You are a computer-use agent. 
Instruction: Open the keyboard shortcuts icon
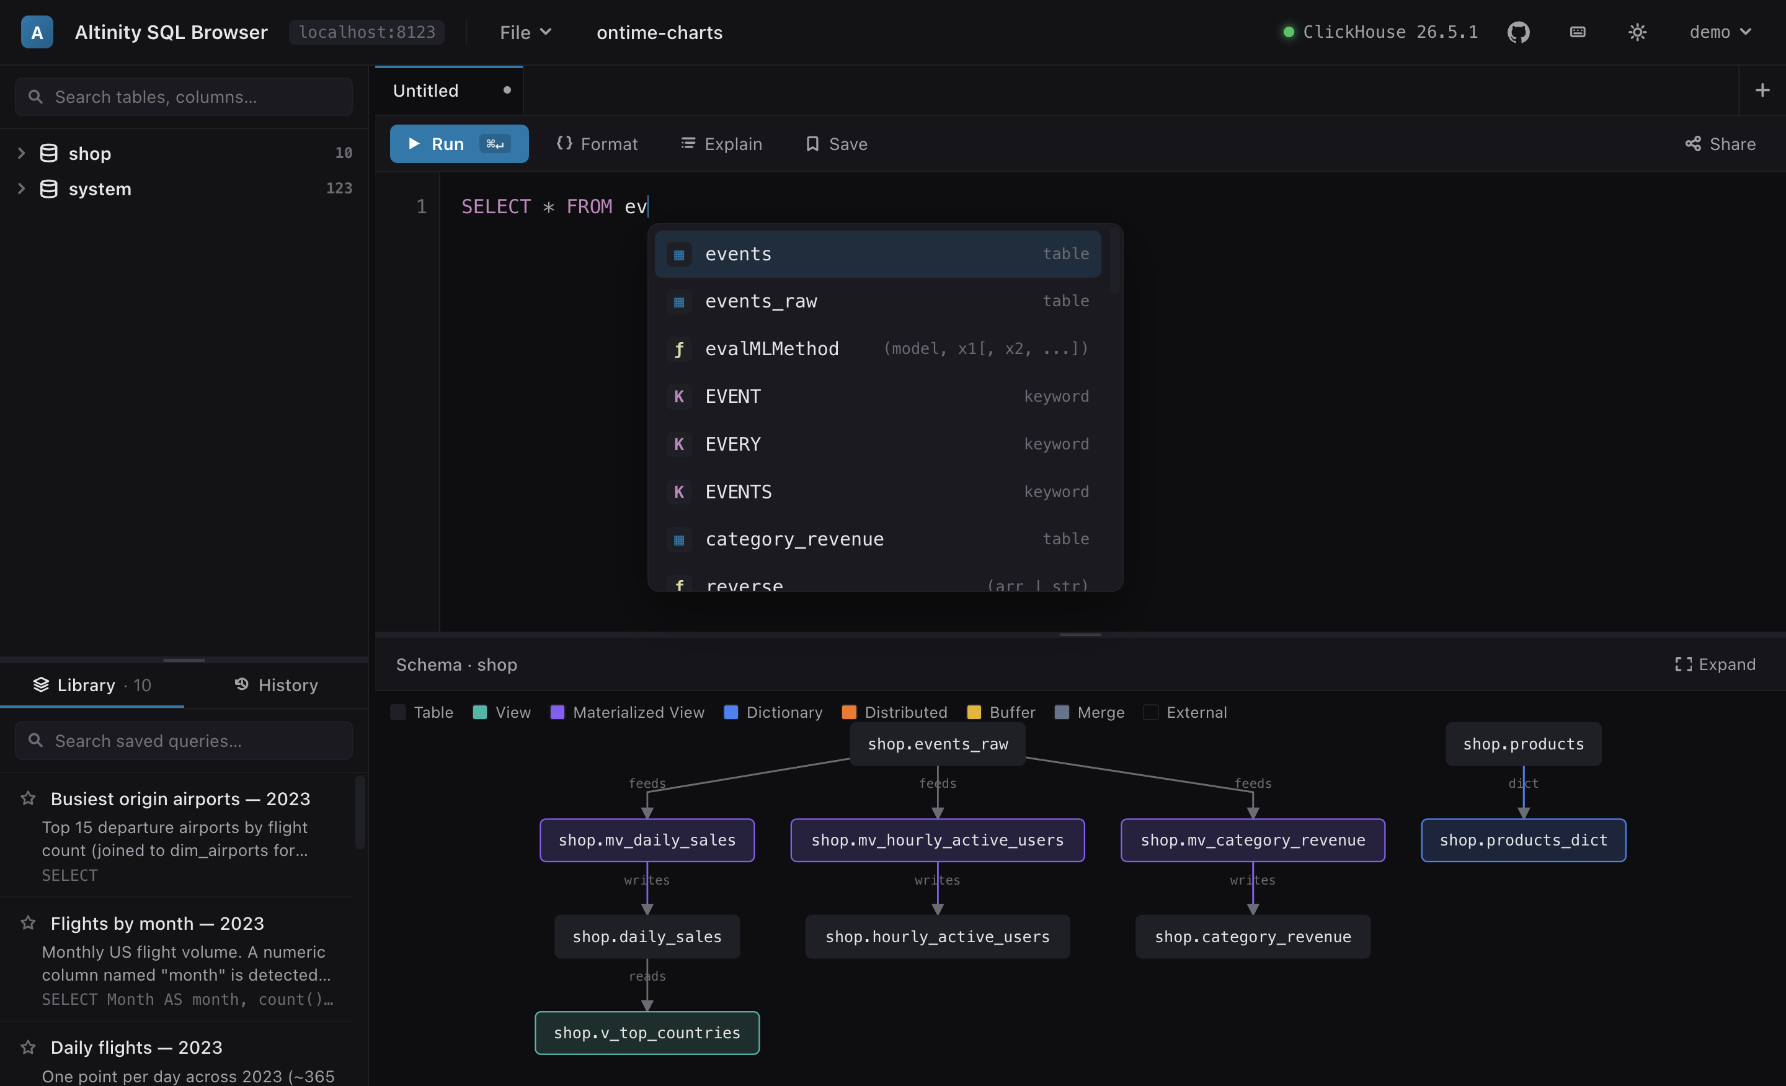pyautogui.click(x=1577, y=32)
